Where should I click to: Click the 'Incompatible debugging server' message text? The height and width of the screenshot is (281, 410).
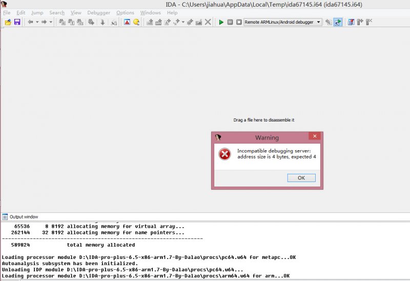tap(277, 154)
